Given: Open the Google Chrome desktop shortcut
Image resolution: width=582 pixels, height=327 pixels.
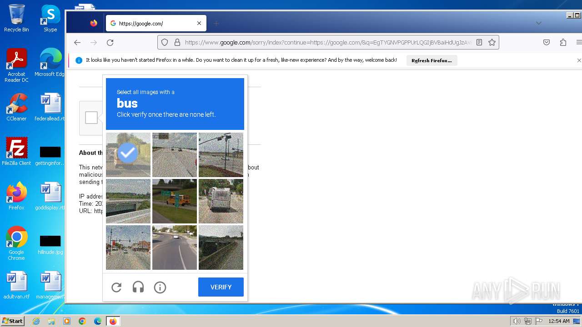Looking at the screenshot, I should (16, 243).
